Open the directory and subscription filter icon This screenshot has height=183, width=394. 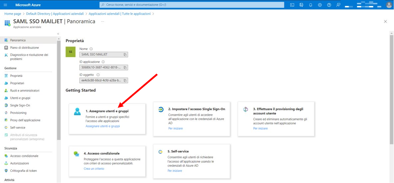[x=301, y=5]
